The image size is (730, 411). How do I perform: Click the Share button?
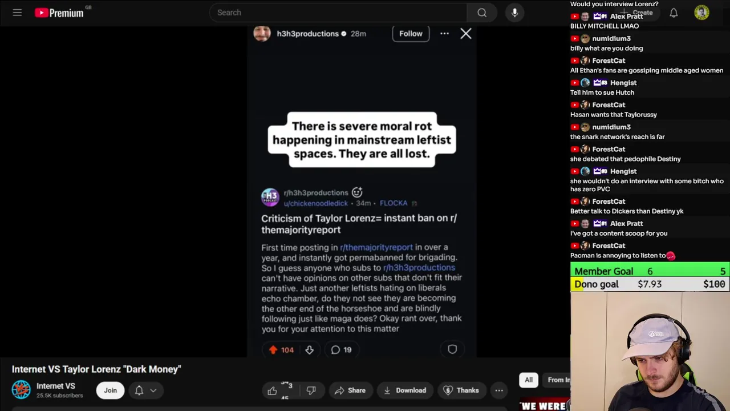coord(350,390)
